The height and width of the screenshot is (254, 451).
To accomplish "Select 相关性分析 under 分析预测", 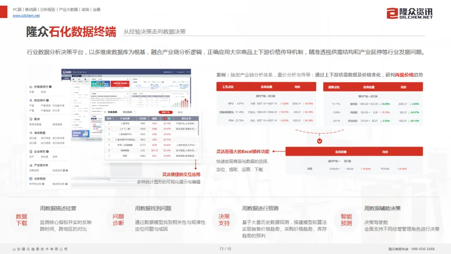I will coord(58,184).
